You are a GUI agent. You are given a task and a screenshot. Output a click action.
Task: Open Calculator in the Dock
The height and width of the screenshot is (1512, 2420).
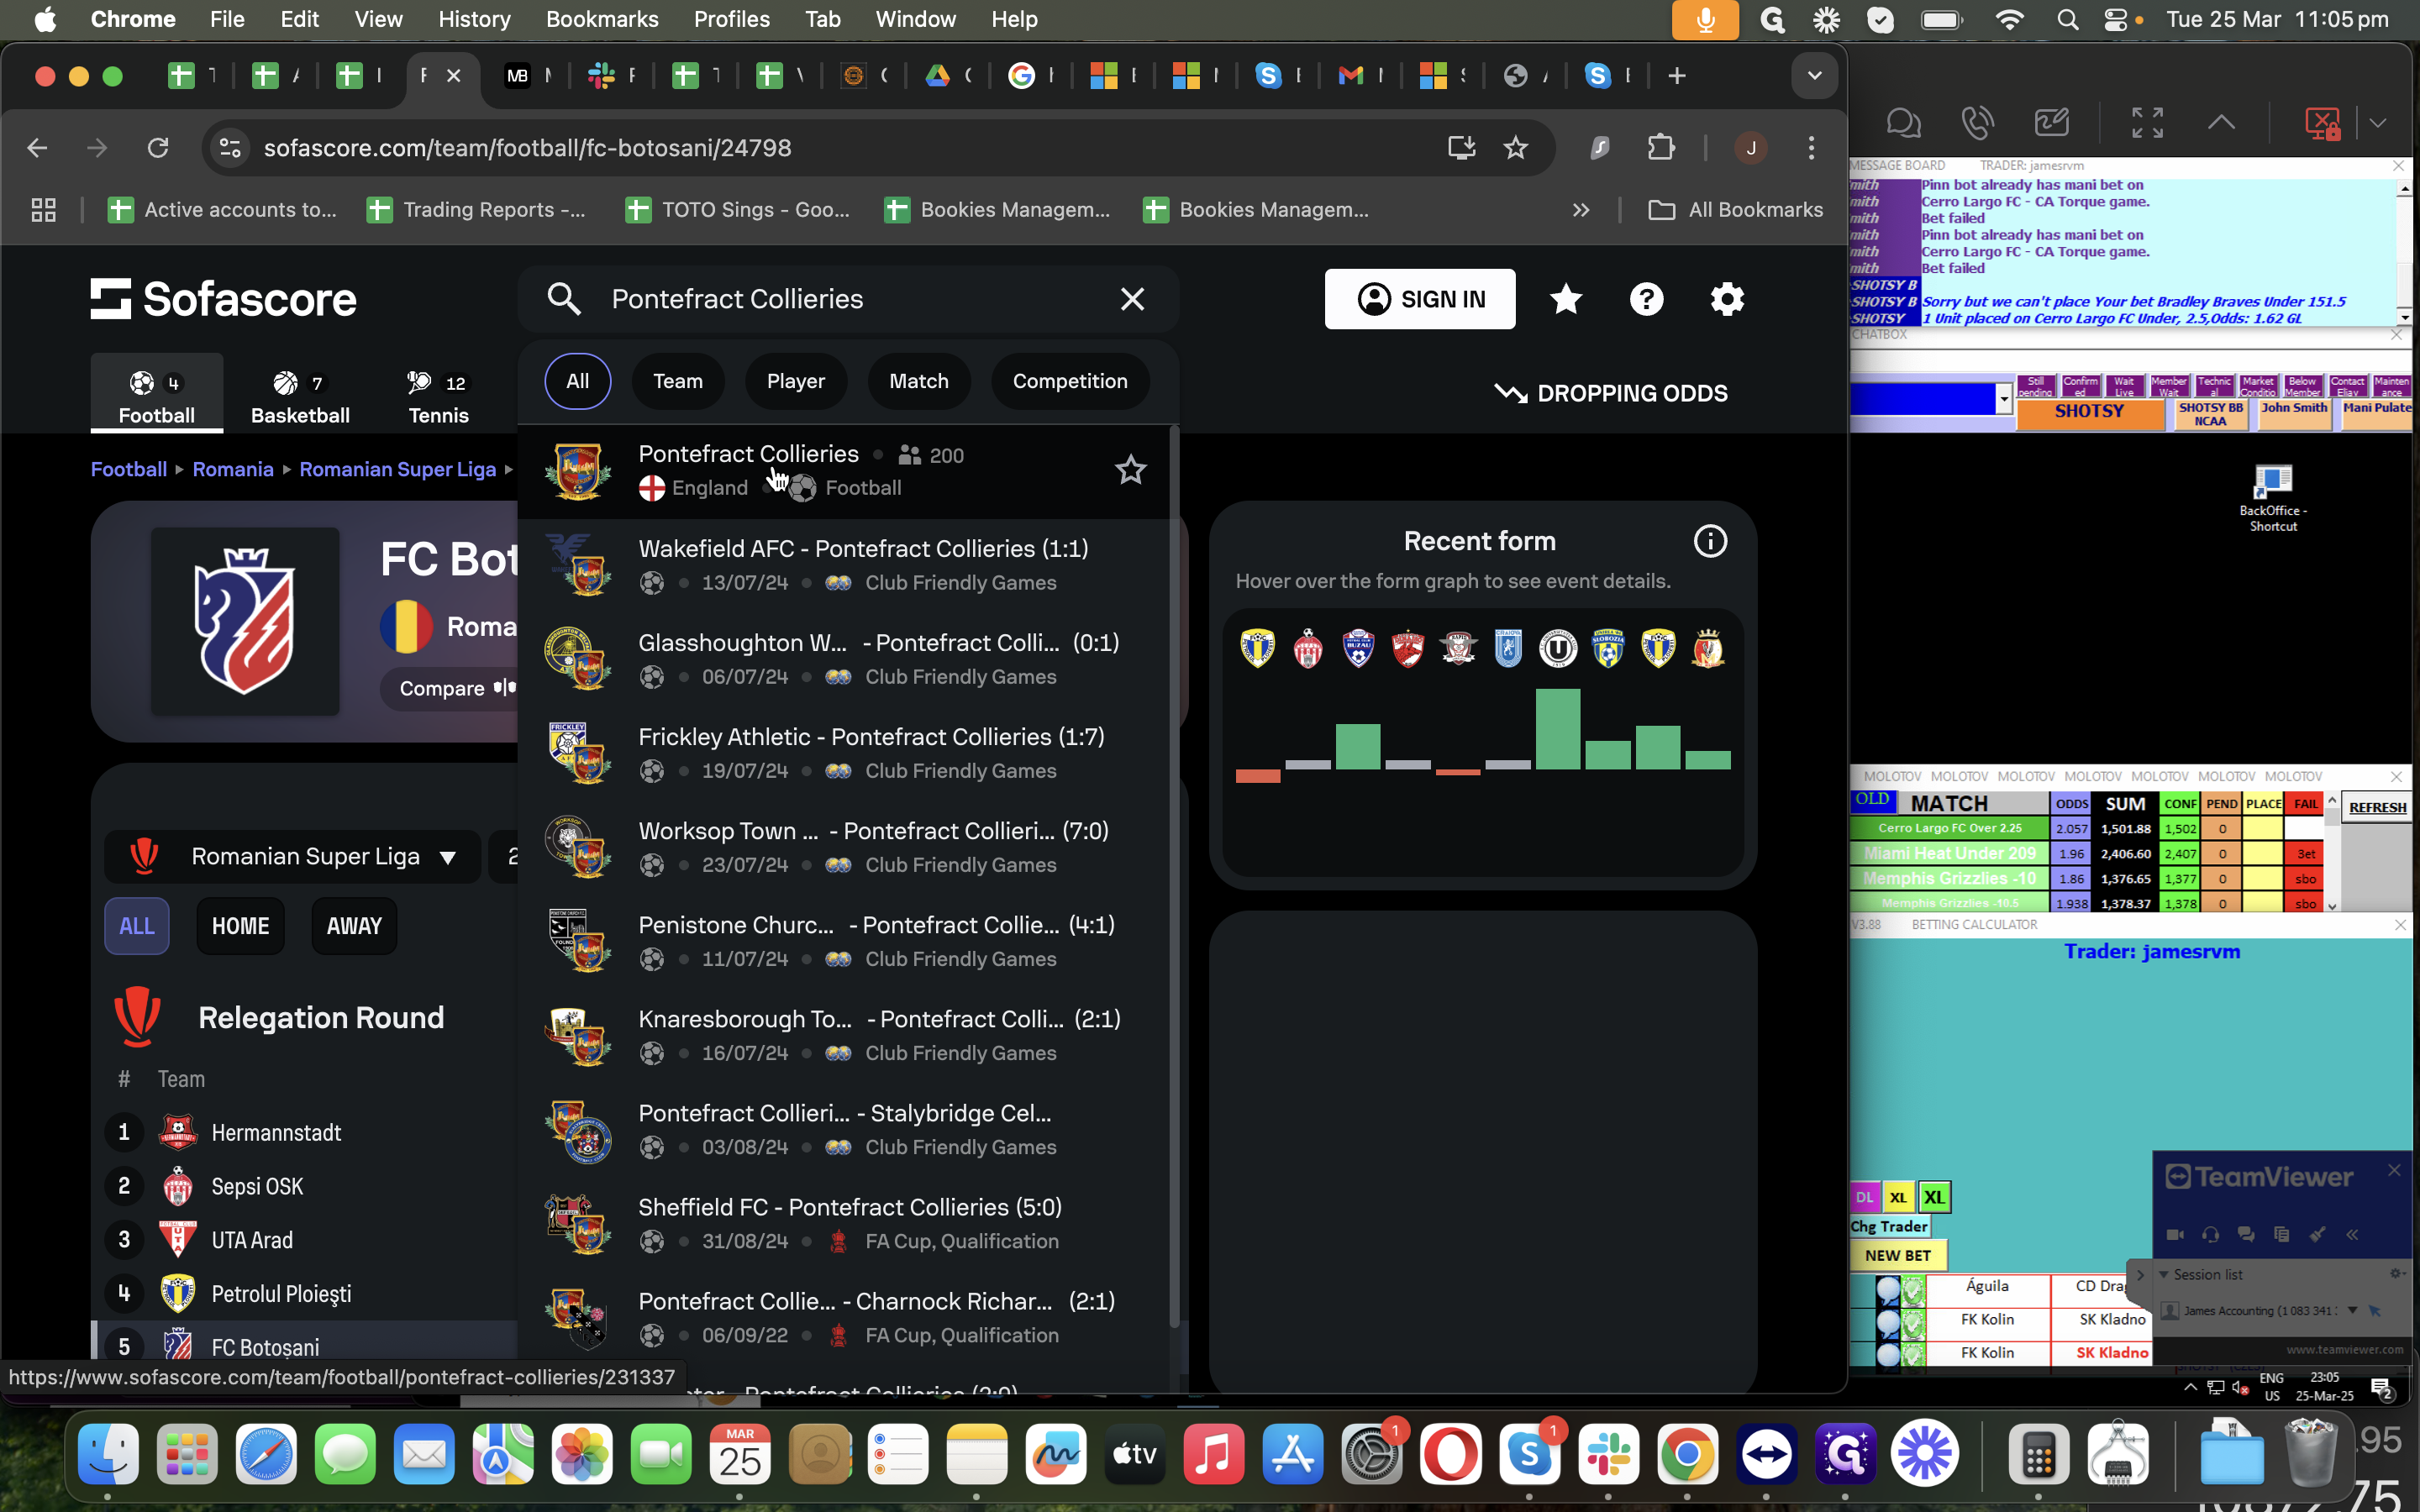pos(2038,1454)
